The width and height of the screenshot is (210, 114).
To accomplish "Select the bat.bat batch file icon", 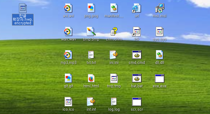I will 137,78.
